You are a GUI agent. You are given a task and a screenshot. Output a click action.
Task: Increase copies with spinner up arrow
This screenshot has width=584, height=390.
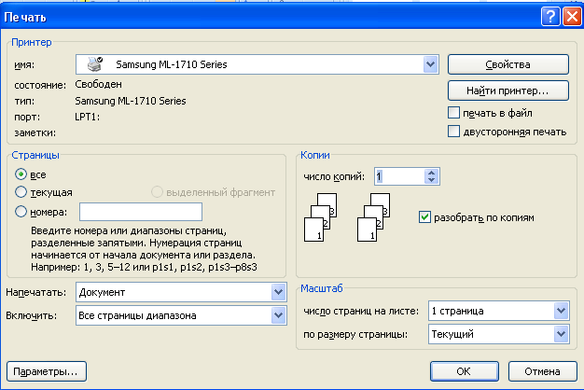431,173
